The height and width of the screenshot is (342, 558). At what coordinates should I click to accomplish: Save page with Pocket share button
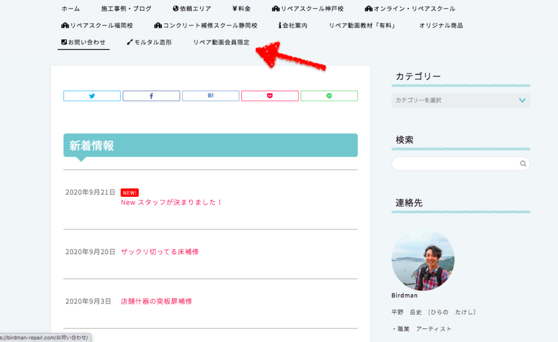coord(270,96)
